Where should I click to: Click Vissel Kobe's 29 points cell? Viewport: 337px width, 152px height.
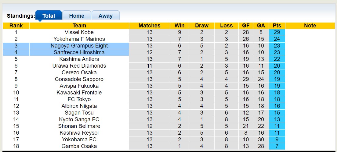point(277,32)
